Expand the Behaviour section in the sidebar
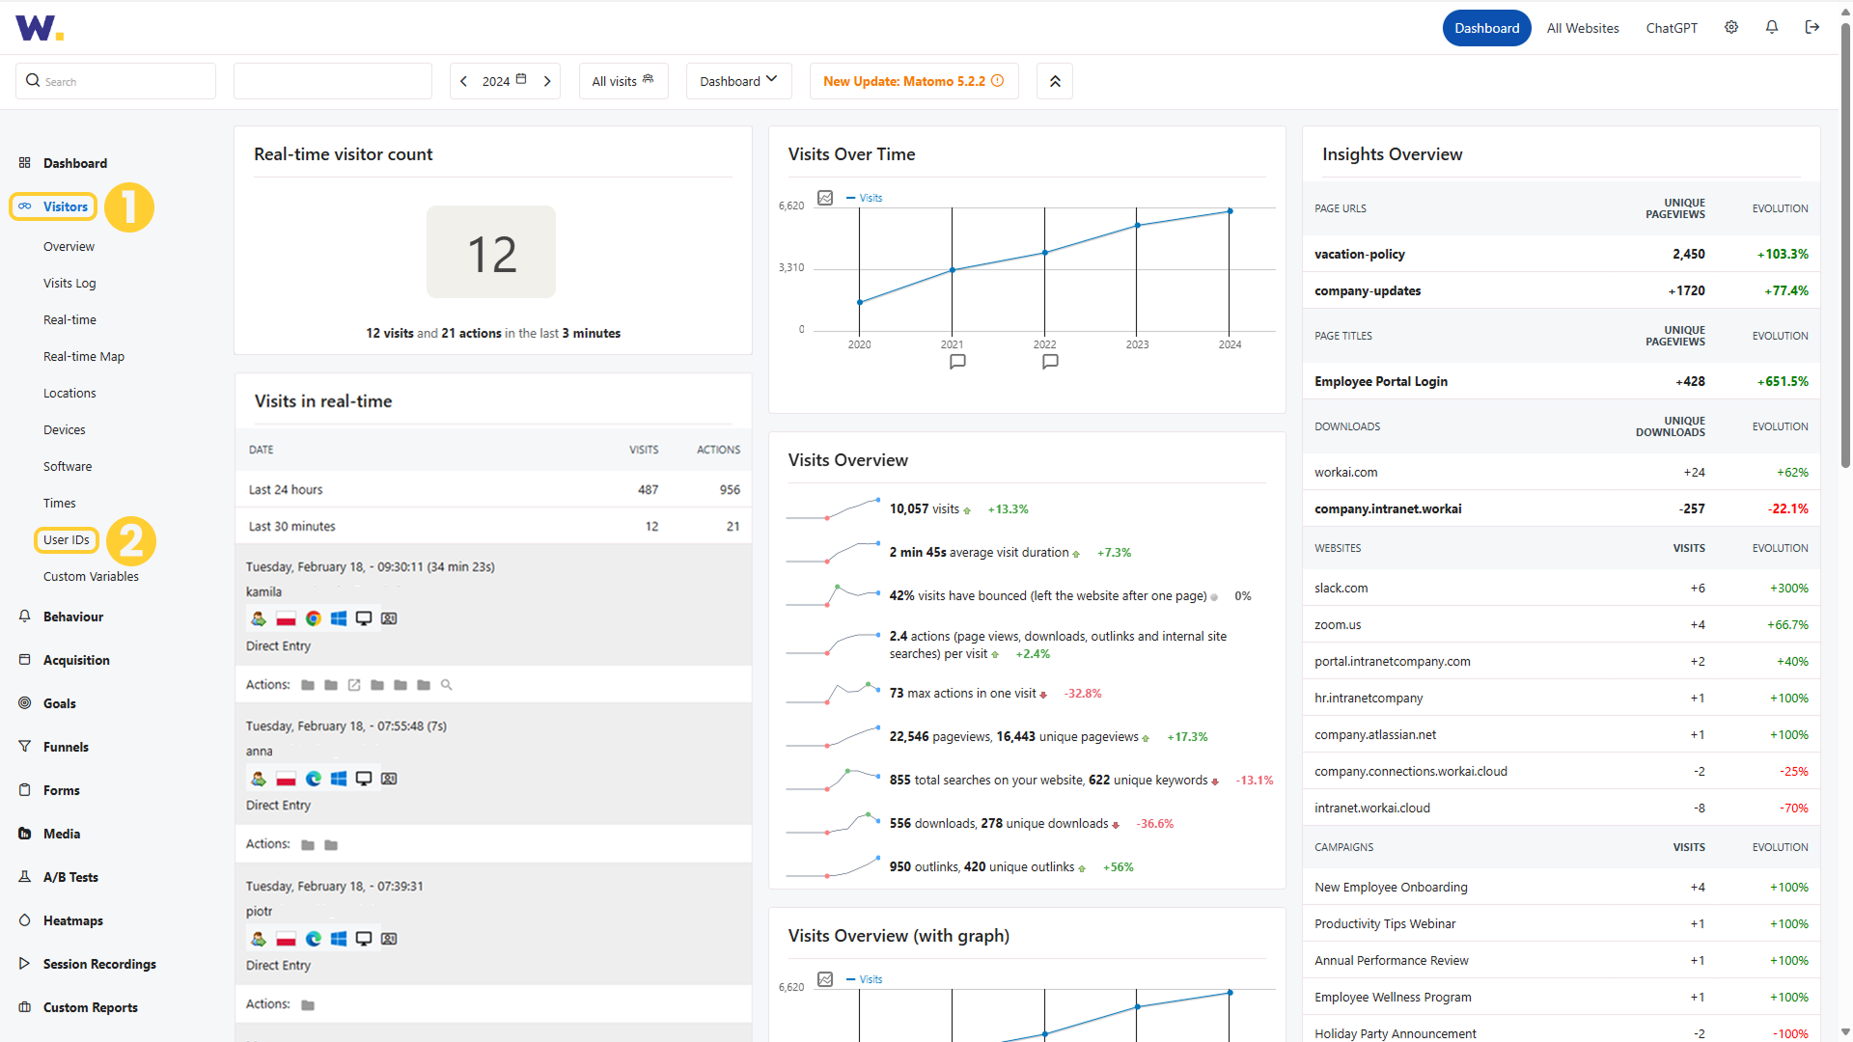Screen dimensions: 1853x1042 (x=73, y=617)
